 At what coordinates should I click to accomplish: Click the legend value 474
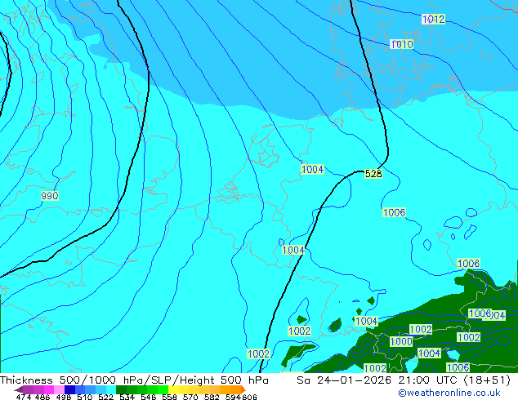tap(24, 397)
